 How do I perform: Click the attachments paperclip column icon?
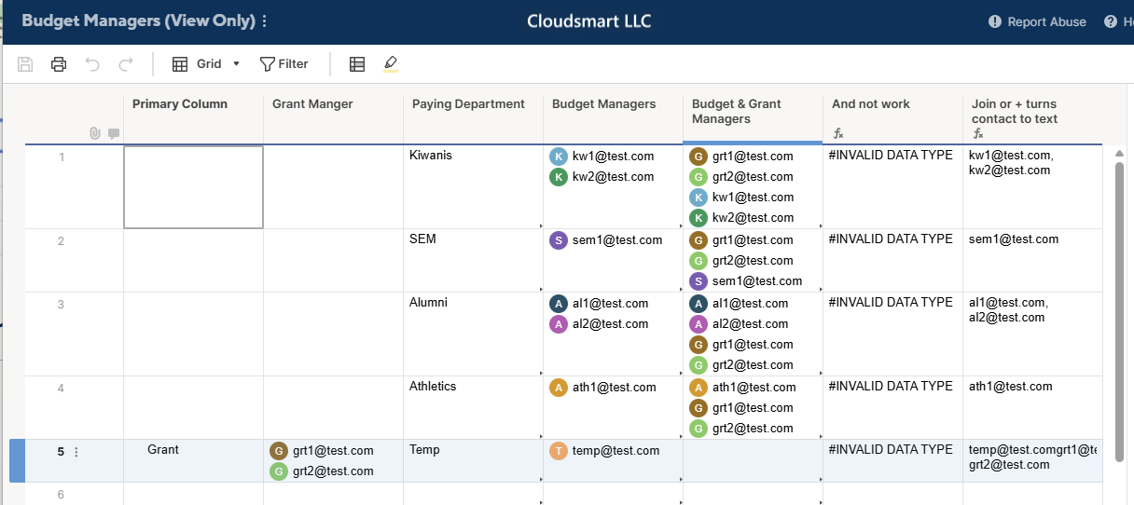point(94,133)
